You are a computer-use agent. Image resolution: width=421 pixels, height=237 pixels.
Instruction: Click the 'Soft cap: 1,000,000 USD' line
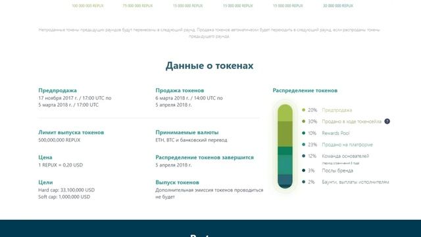coord(64,197)
